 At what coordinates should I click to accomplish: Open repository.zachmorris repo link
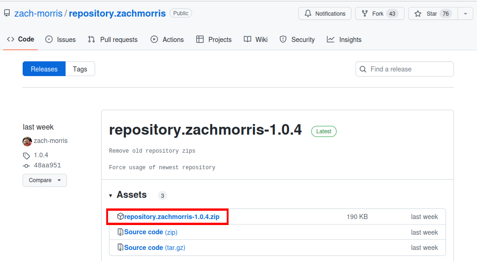[x=117, y=13]
